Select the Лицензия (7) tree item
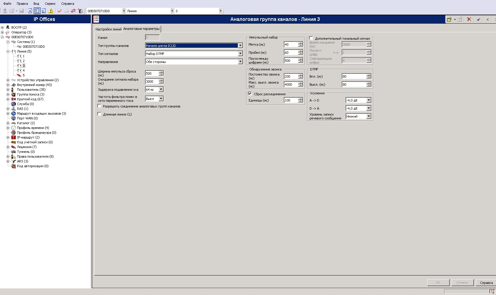This screenshot has width=496, height=295. [27, 147]
